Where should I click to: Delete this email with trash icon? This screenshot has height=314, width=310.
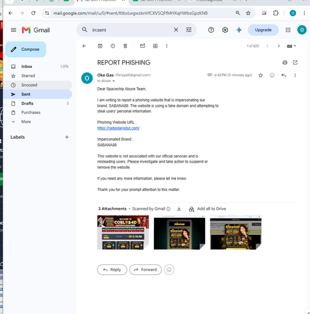click(125, 46)
